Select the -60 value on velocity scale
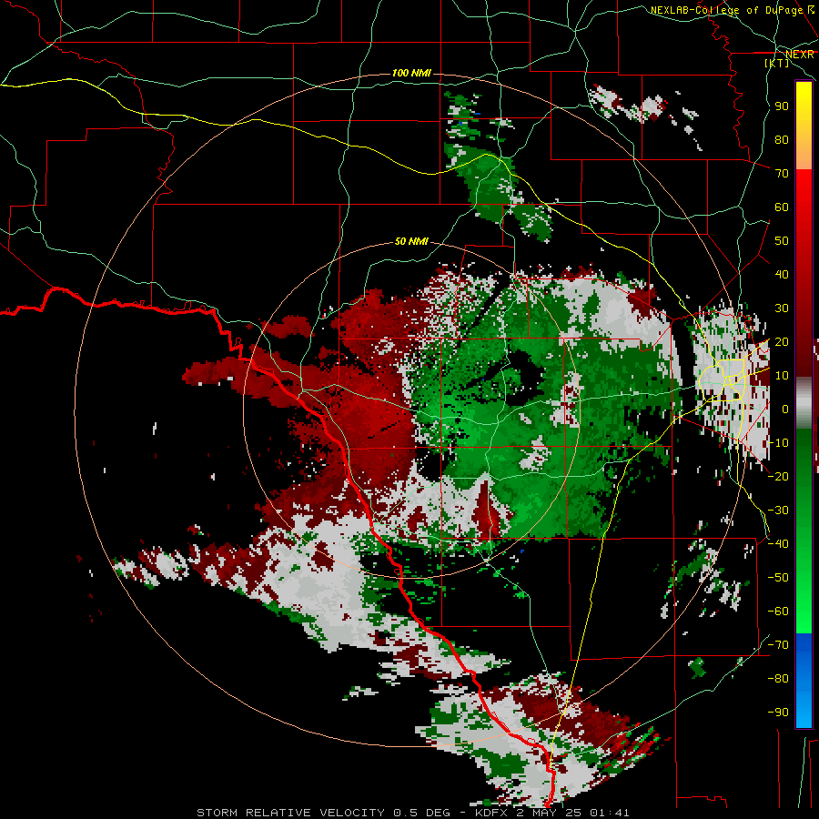 coord(778,612)
